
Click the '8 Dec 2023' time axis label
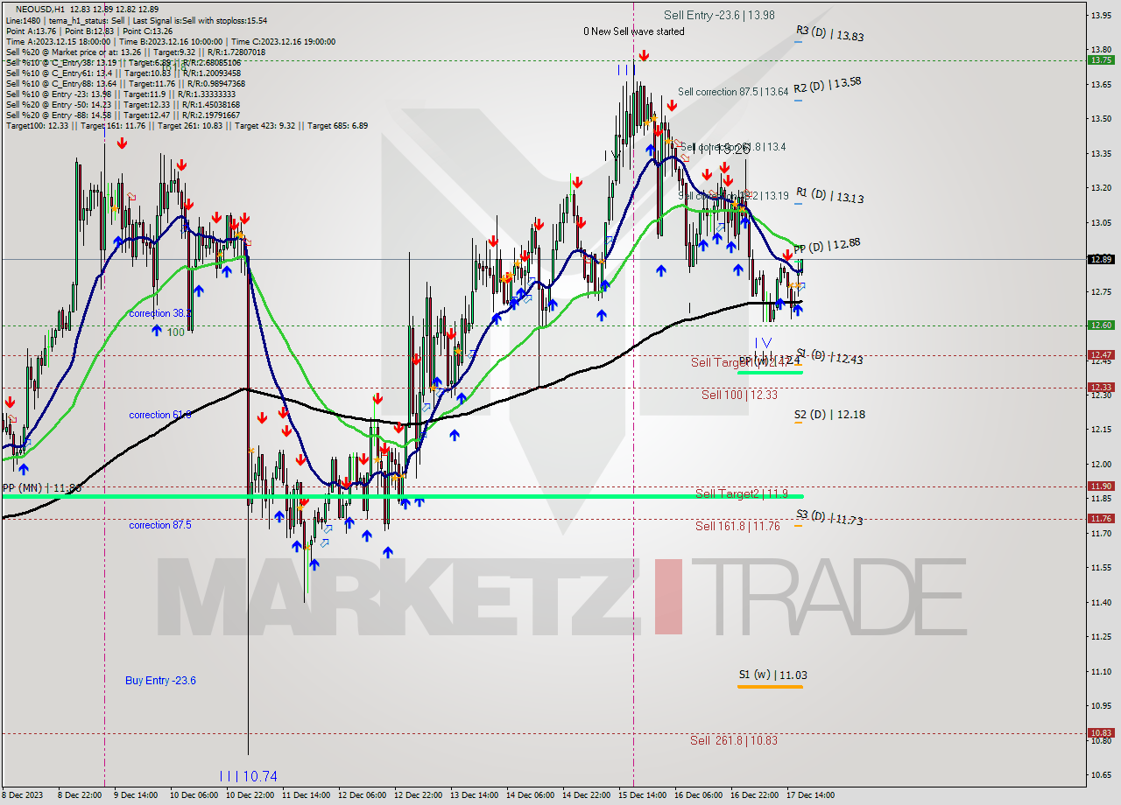(21, 795)
